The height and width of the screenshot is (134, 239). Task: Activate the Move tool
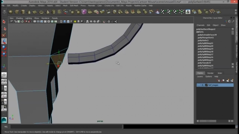click(4, 41)
